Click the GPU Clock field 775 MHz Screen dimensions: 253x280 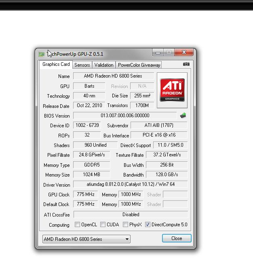[x=86, y=194]
